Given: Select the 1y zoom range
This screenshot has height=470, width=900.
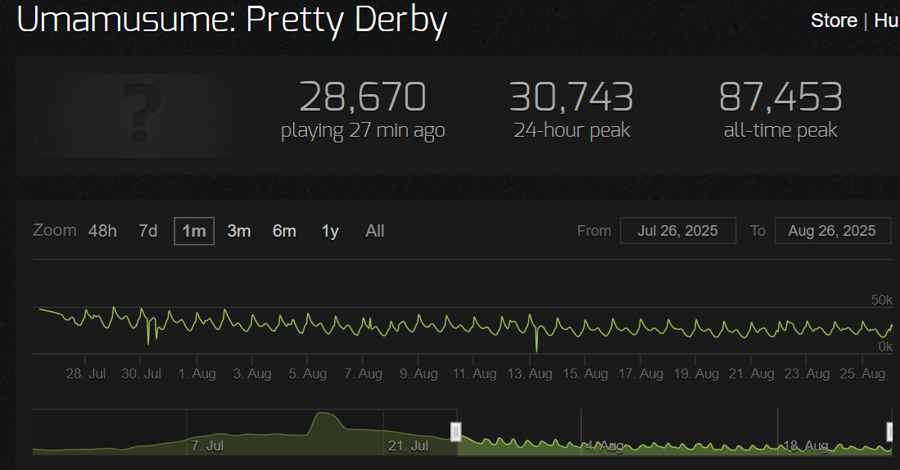Looking at the screenshot, I should pyautogui.click(x=330, y=231).
